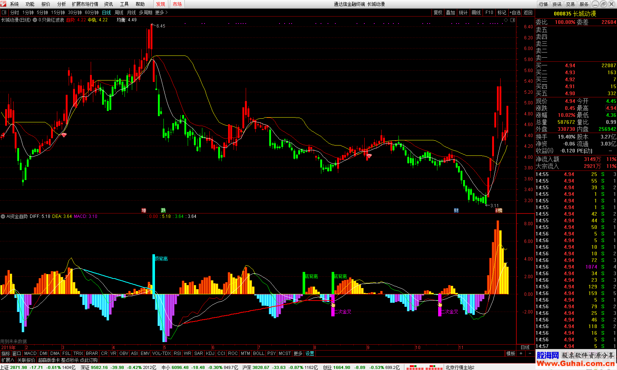This screenshot has width=617, height=370.
Task: Open the 资讯 menu
Action: tap(109, 4)
